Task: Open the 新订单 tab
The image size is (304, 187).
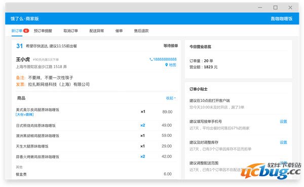Action: pos(17,31)
